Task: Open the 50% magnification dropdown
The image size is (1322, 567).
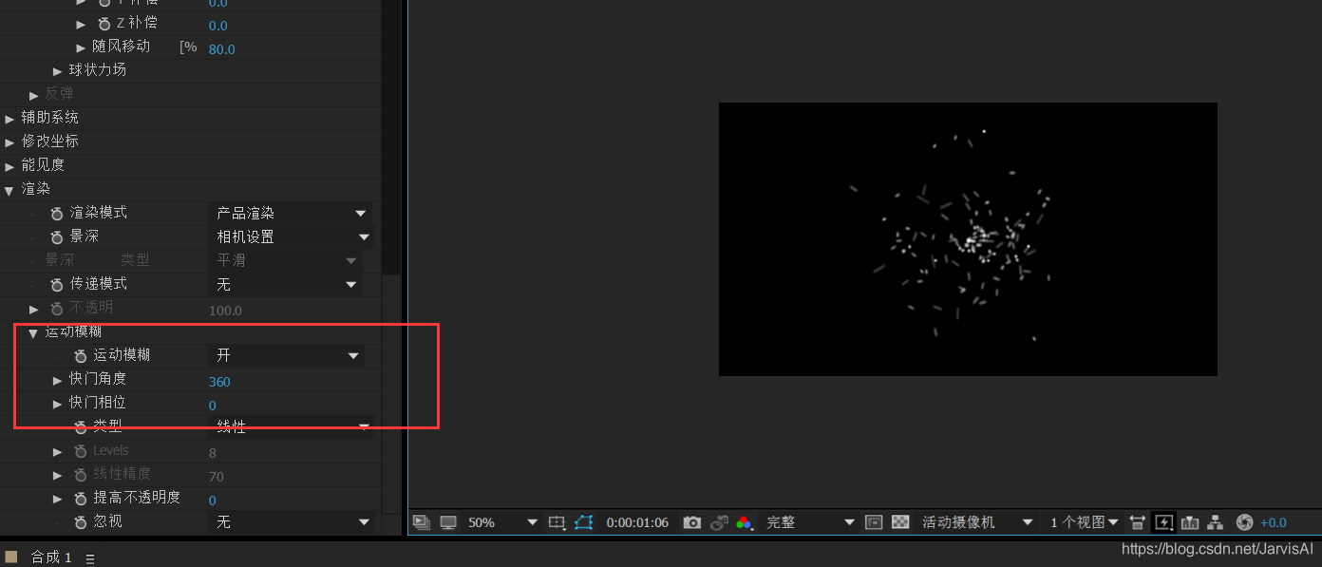Action: tap(502, 522)
